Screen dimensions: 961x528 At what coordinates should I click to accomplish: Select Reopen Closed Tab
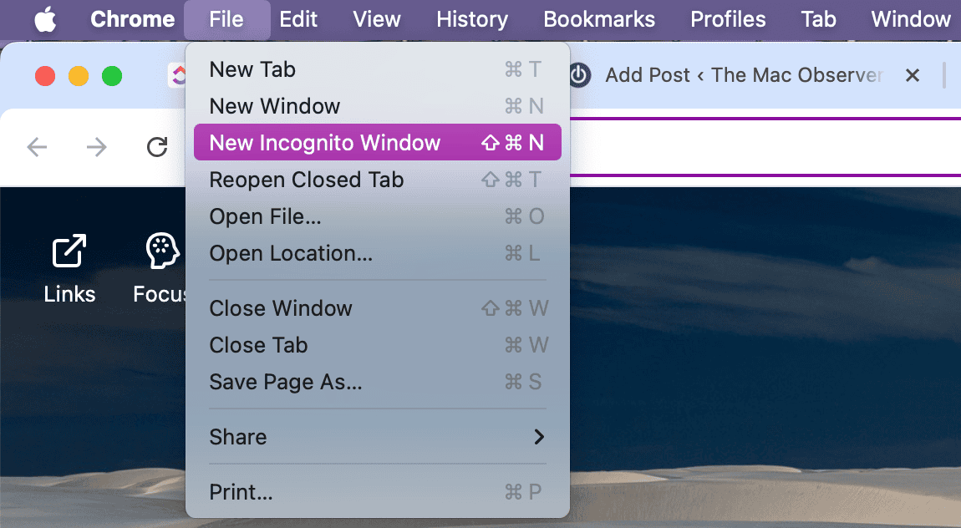coord(378,180)
